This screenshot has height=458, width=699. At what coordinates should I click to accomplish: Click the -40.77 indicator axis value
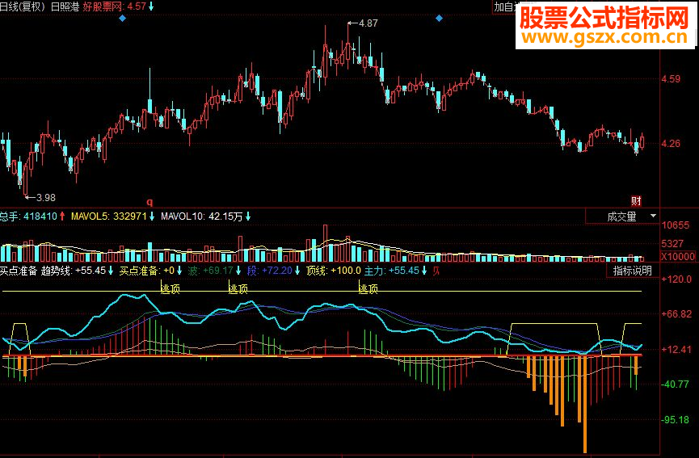(675, 384)
